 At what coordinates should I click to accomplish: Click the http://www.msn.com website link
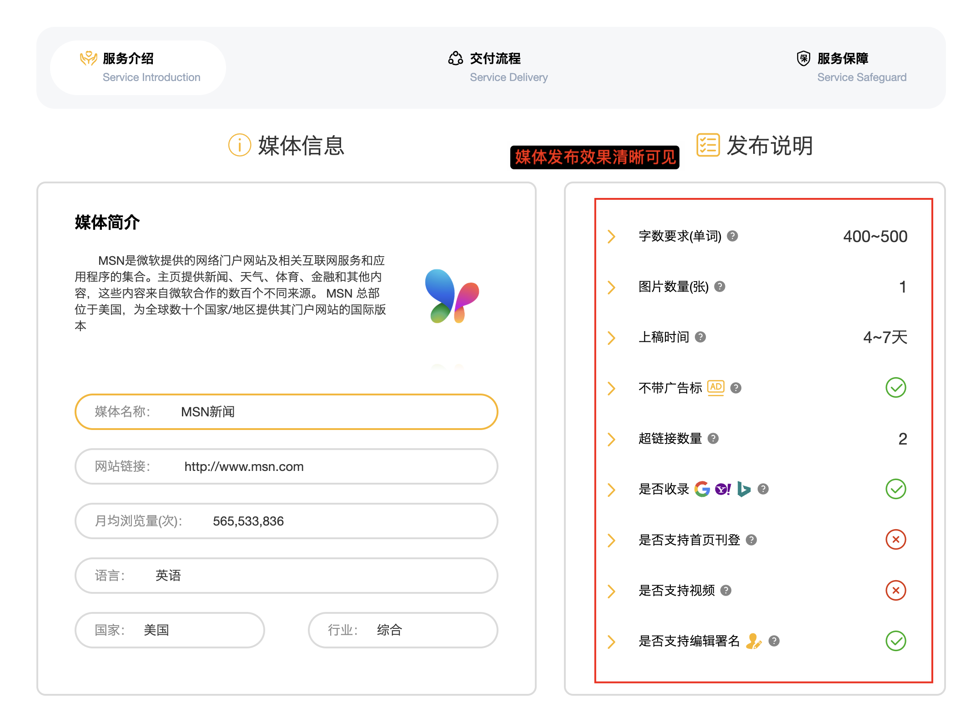point(244,467)
